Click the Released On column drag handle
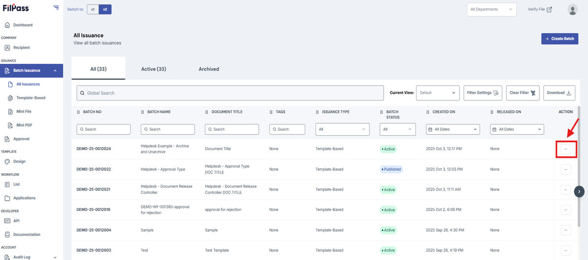This screenshot has height=260, width=588. pos(492,112)
